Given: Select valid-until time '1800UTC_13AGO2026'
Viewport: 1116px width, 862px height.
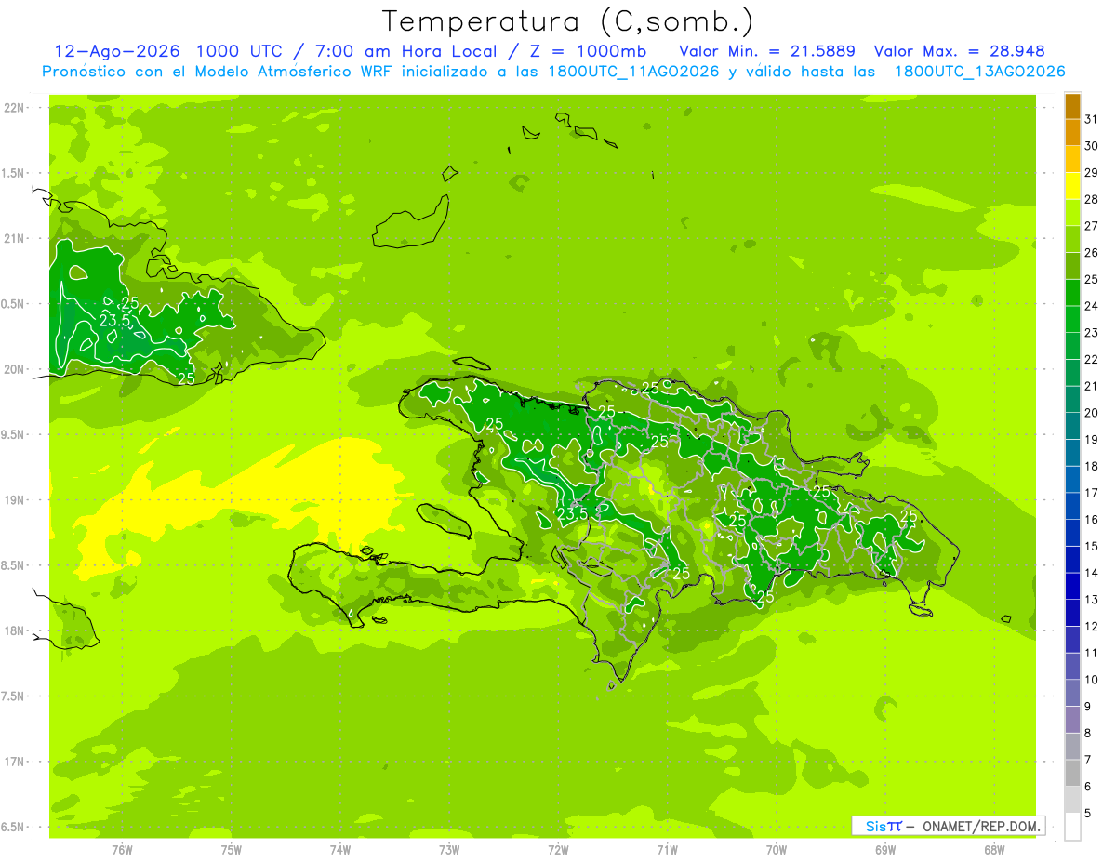Looking at the screenshot, I should (x=979, y=72).
